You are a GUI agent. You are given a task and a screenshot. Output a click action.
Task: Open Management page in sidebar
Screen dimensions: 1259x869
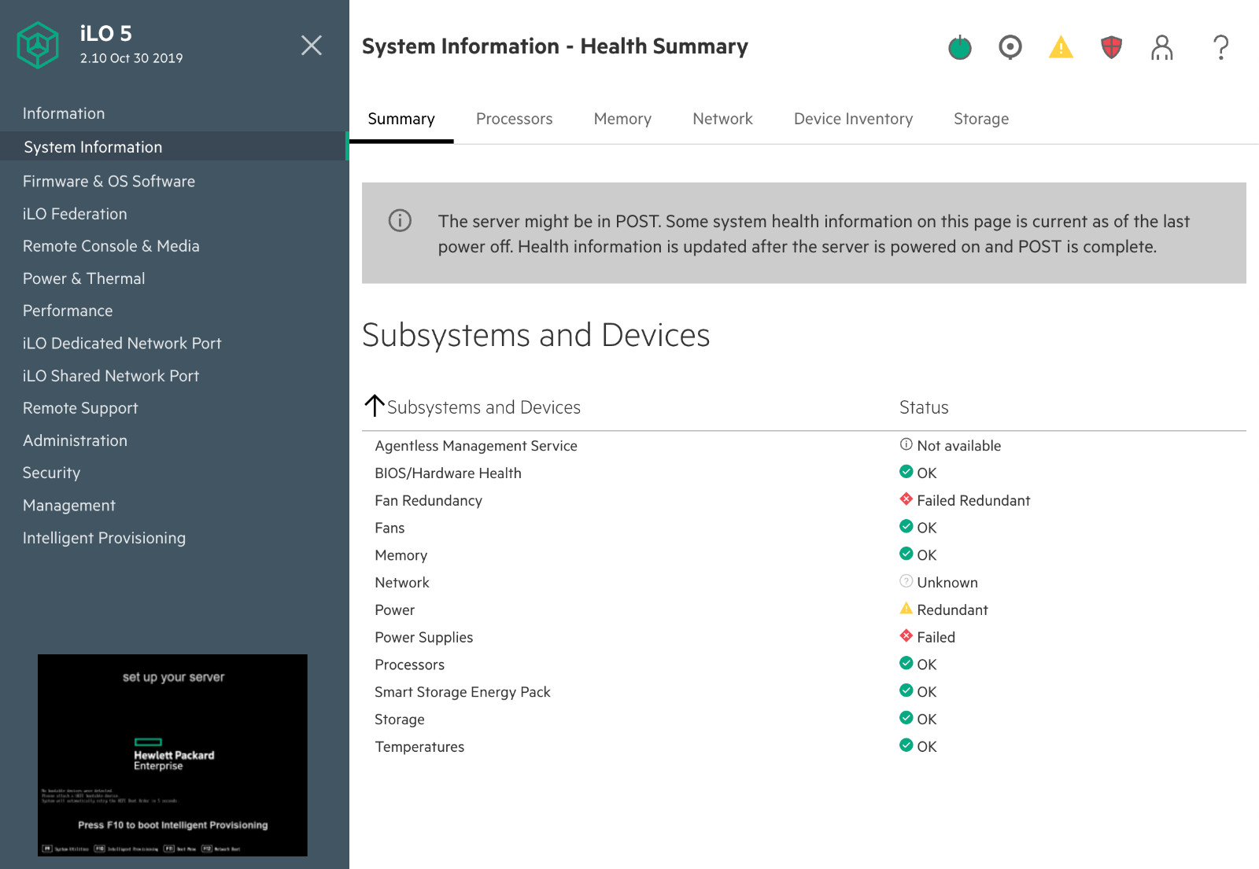click(69, 505)
